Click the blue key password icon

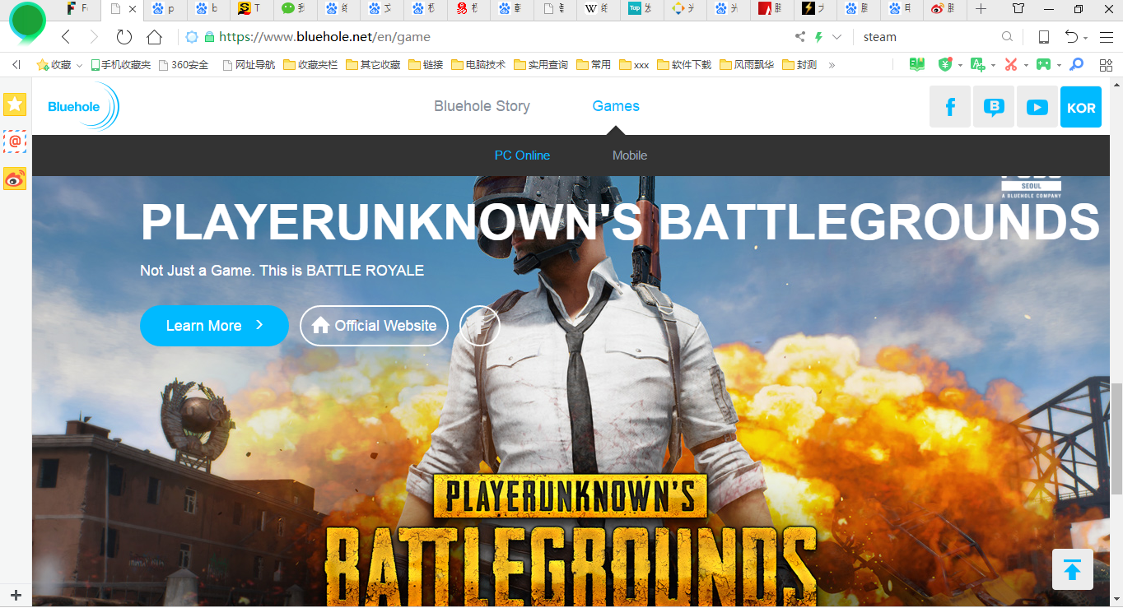1076,64
